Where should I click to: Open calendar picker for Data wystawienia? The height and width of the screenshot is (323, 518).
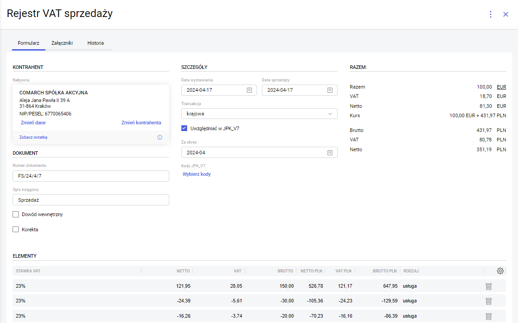click(x=249, y=90)
